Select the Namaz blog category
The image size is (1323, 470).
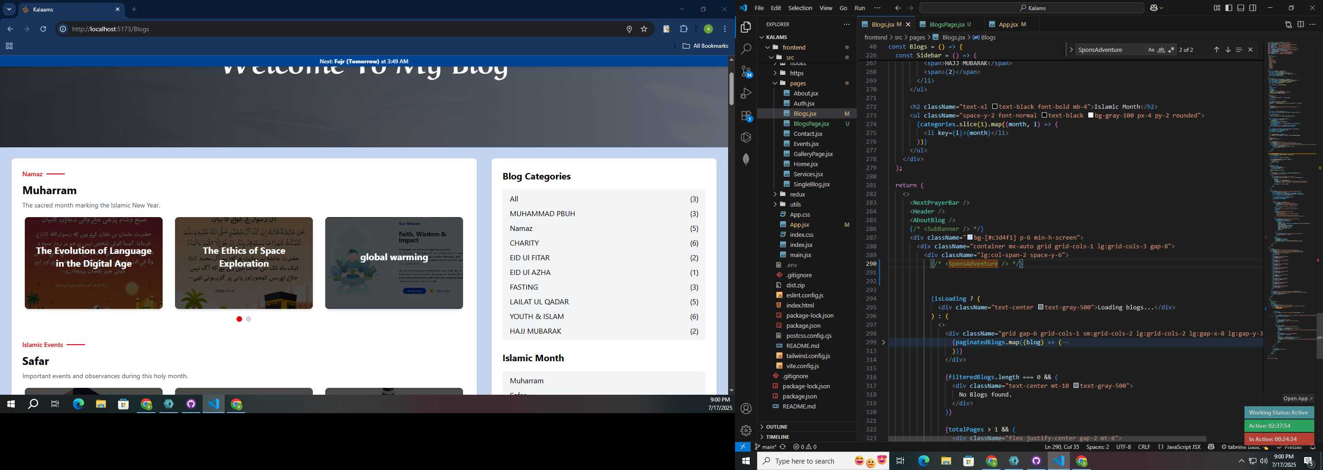pyautogui.click(x=604, y=228)
